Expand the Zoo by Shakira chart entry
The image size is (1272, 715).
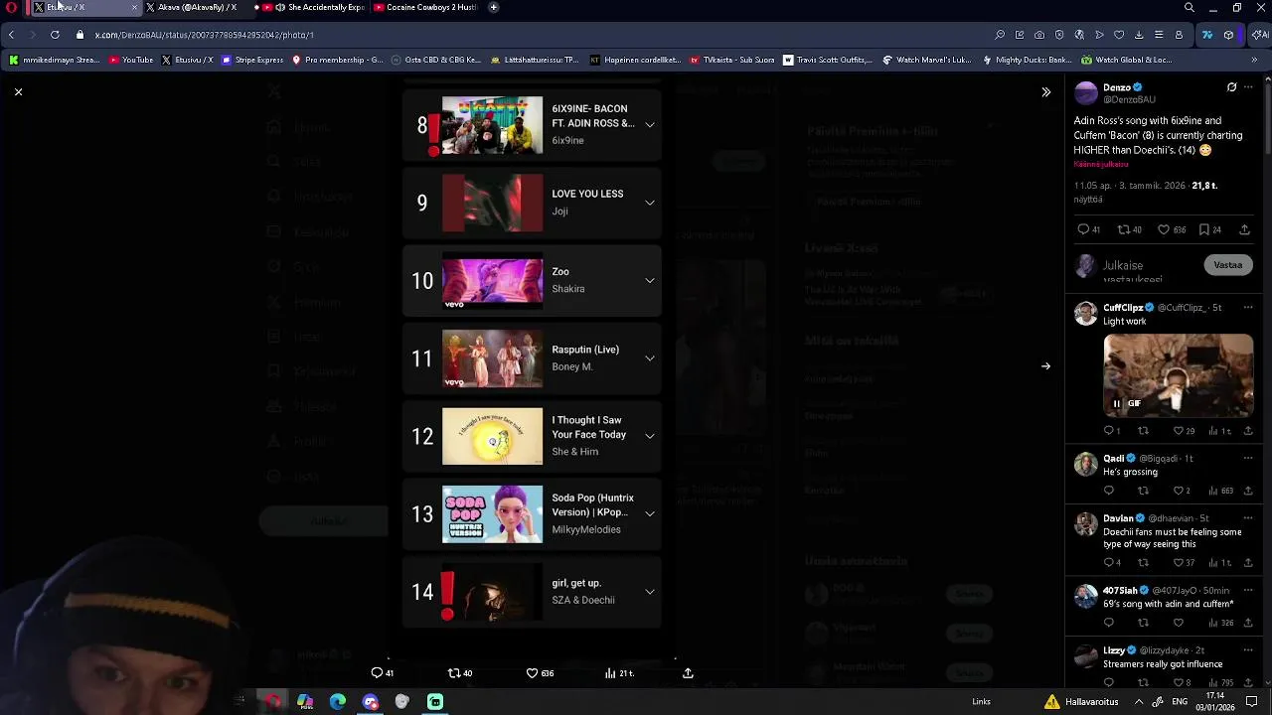click(x=649, y=280)
